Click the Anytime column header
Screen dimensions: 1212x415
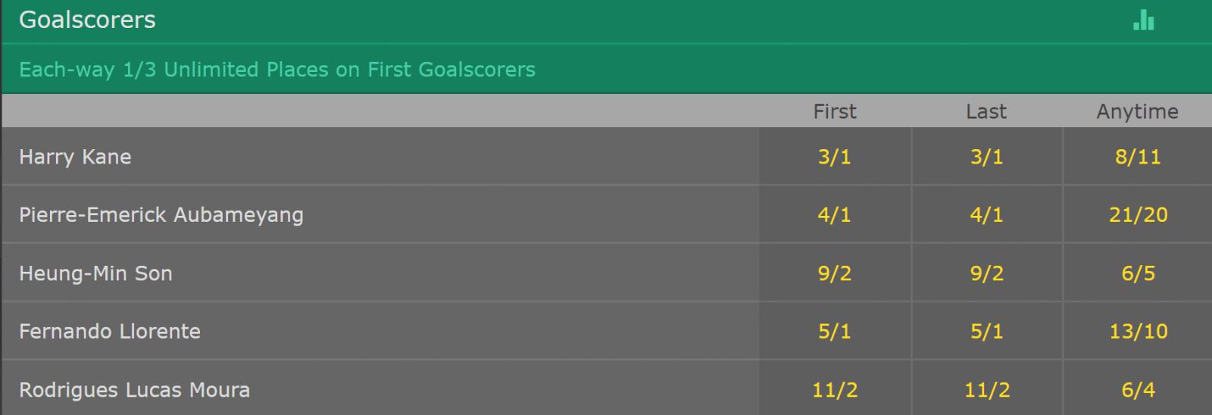[x=1137, y=112]
